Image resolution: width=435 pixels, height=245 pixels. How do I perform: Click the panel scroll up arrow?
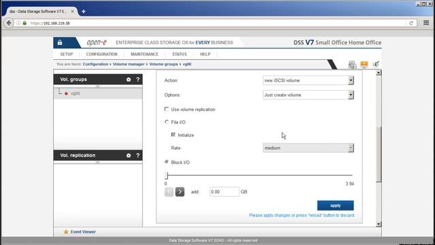379,73
